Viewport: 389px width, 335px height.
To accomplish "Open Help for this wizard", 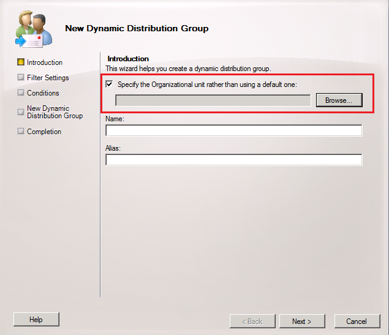I will click(x=36, y=320).
